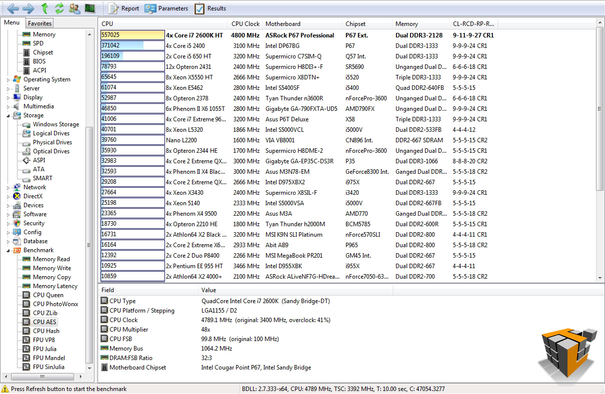The width and height of the screenshot is (605, 394).
Task: Click the green up arrow toolbar icon
Action: pos(44,8)
